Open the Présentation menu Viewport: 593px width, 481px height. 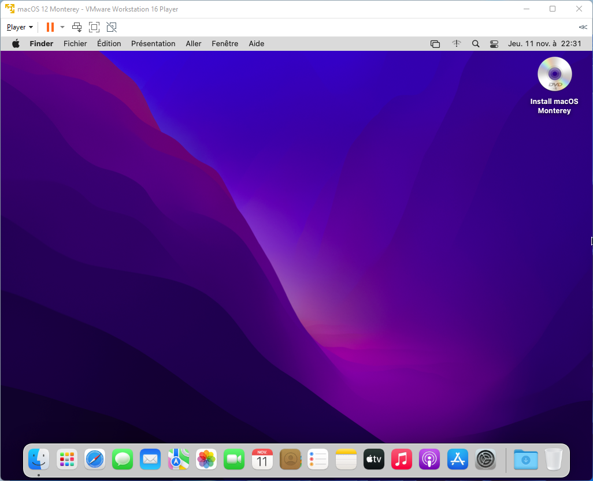(x=153, y=43)
